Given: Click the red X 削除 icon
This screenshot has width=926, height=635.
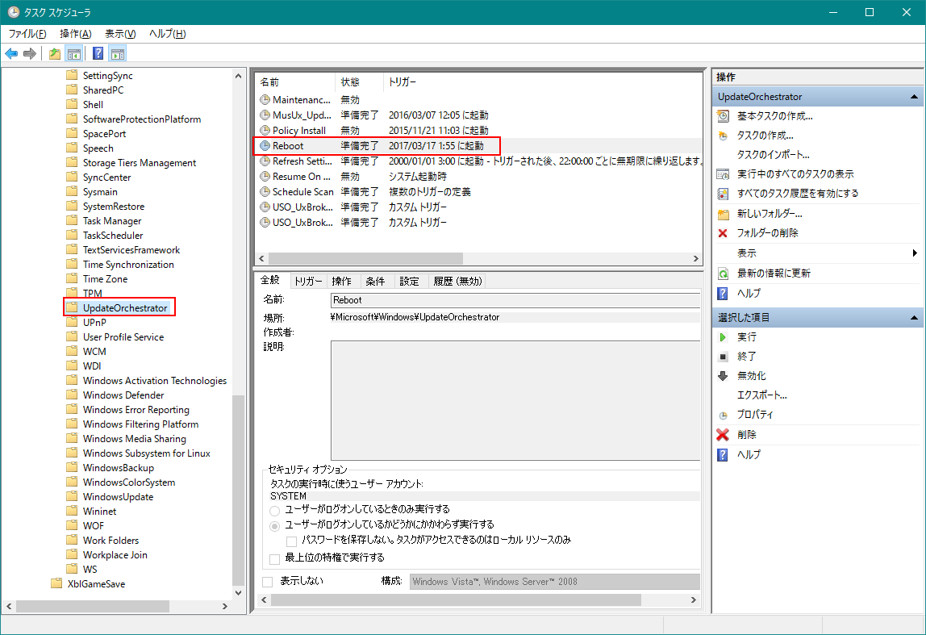Looking at the screenshot, I should click(723, 435).
